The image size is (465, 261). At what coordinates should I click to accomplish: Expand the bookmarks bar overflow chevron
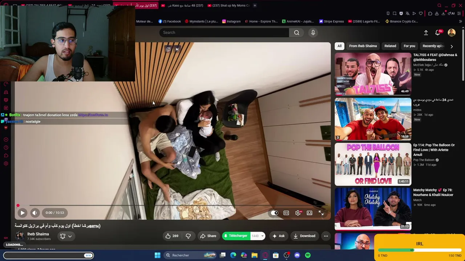pos(460,21)
